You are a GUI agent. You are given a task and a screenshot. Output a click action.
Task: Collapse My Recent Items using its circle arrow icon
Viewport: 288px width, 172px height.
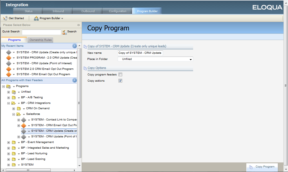[x=74, y=46]
